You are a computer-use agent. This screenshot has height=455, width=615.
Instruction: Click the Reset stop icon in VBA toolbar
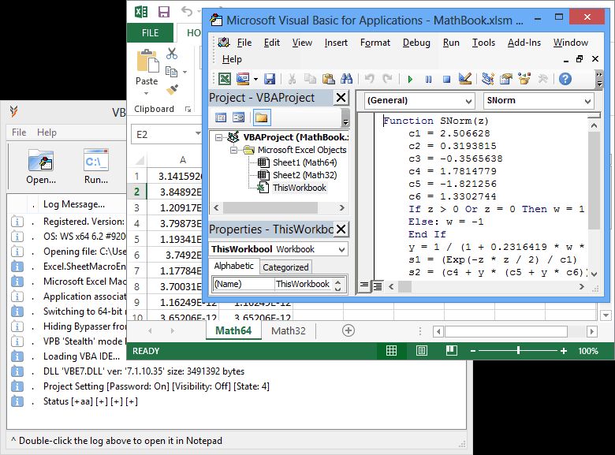click(446, 79)
